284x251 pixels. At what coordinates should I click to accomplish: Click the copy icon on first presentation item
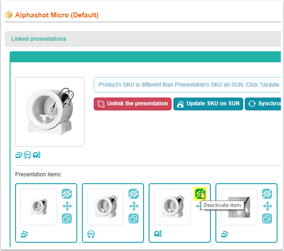click(x=67, y=218)
